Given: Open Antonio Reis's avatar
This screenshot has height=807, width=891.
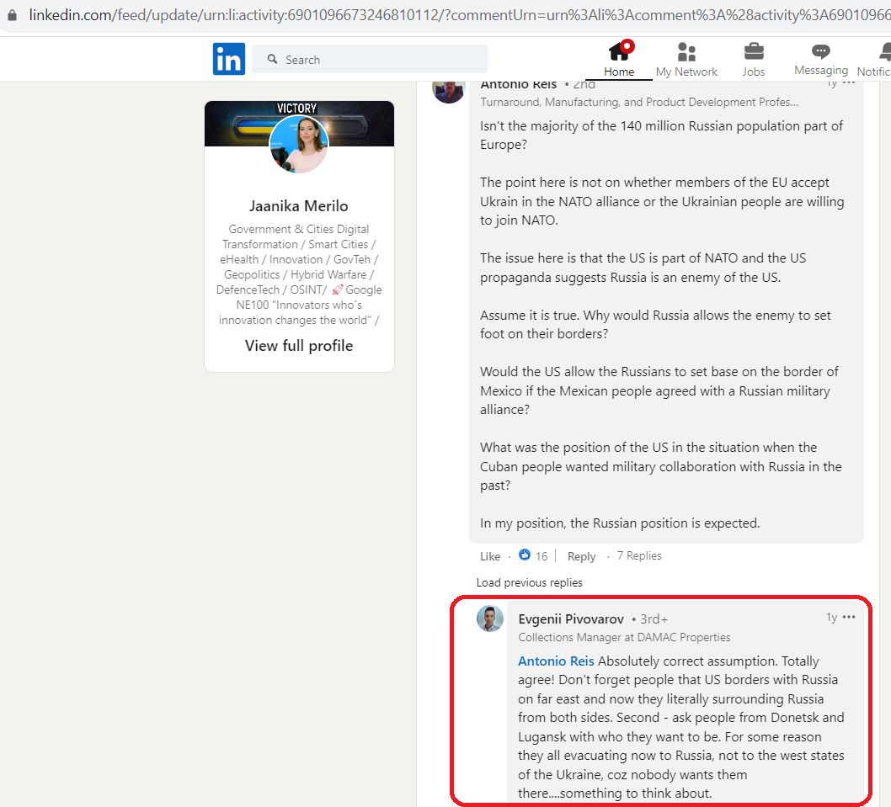Looking at the screenshot, I should [x=448, y=91].
